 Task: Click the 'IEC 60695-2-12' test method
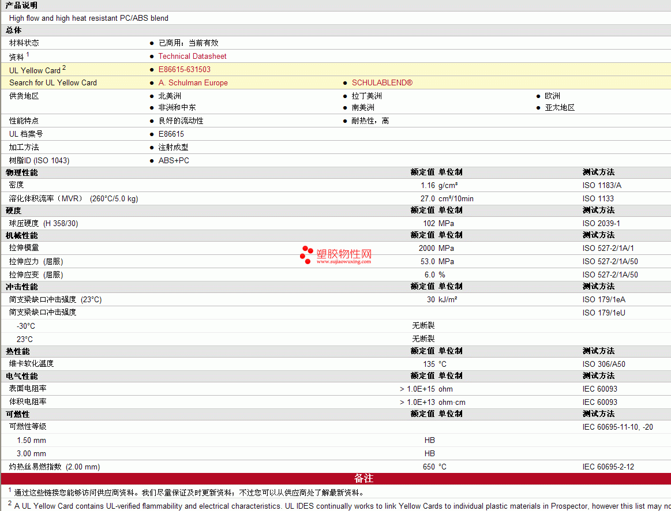(x=608, y=467)
